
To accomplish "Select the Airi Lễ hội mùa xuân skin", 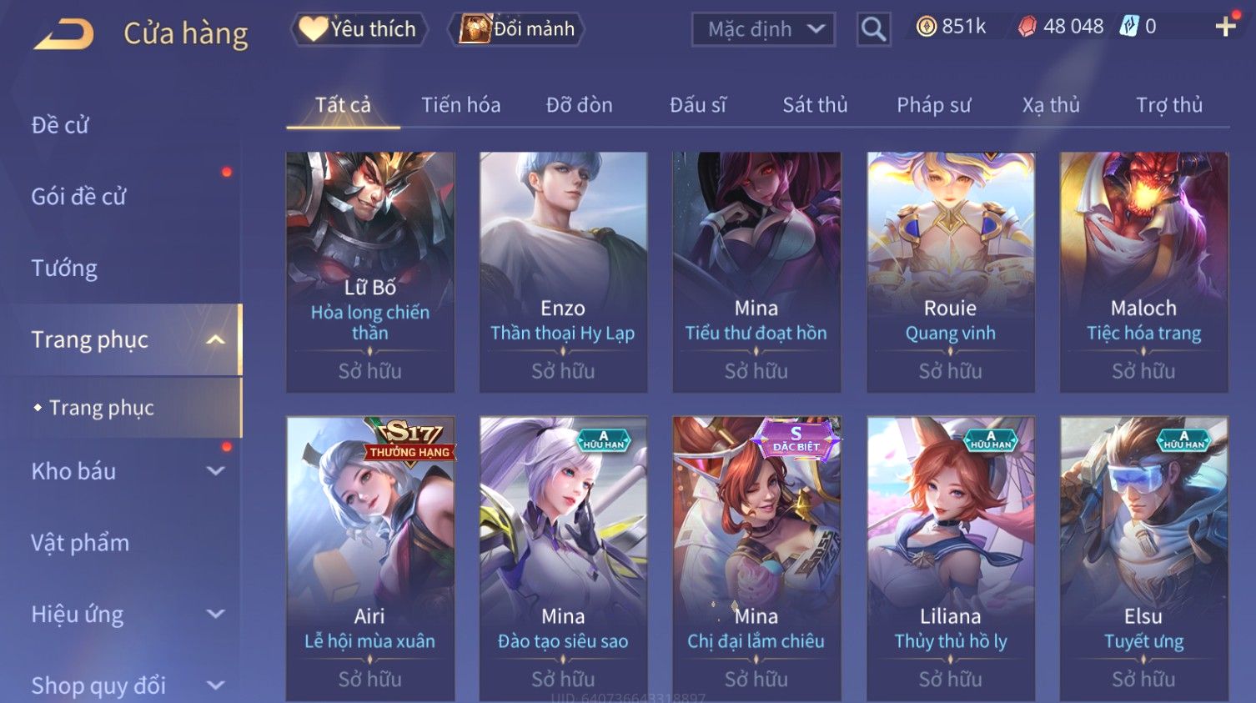I will [x=370, y=559].
